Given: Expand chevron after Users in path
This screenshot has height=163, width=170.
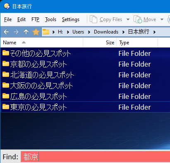Looking at the screenshot, I should 89,32.
